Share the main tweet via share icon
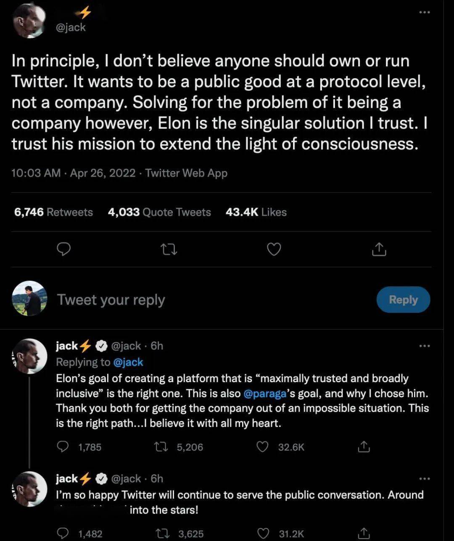 click(379, 250)
